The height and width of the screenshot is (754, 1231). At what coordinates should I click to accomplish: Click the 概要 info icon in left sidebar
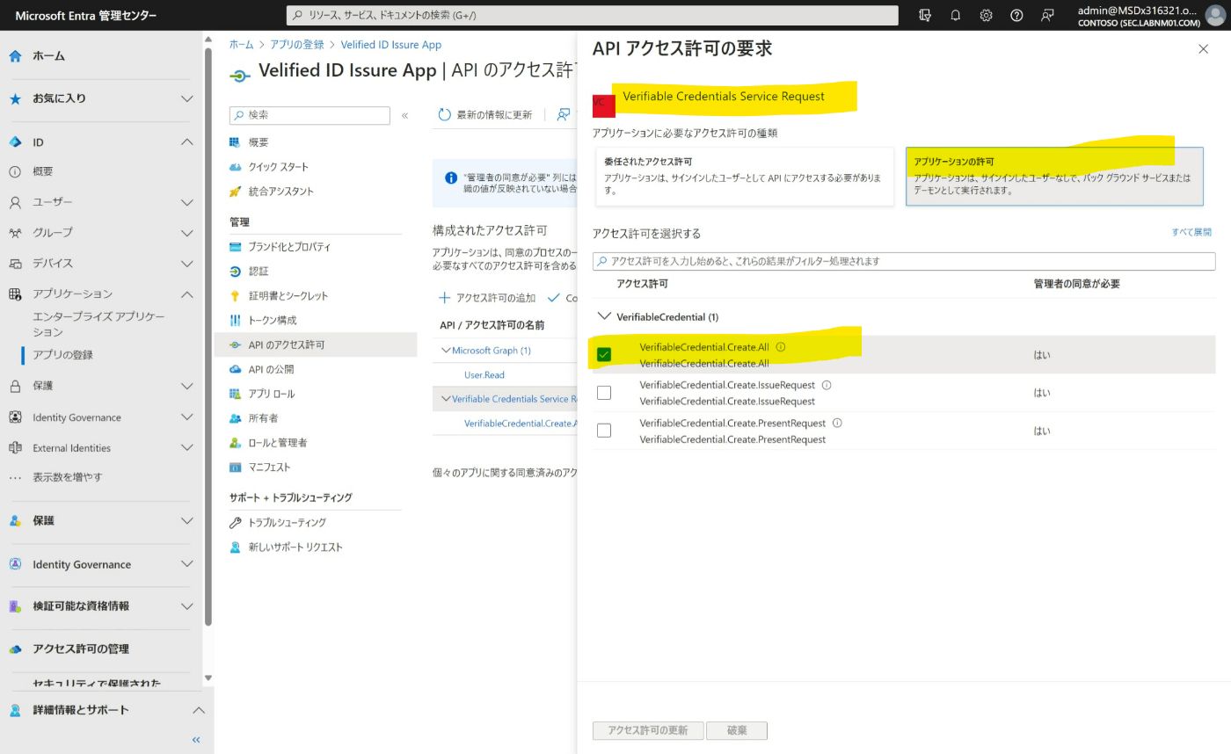click(15, 171)
